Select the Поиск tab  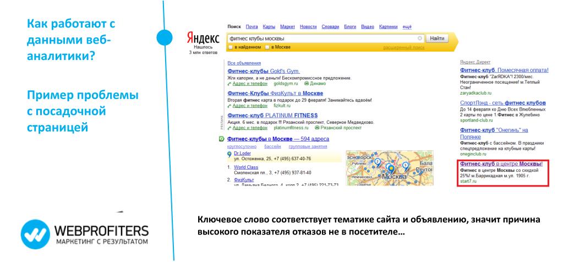coord(234,27)
